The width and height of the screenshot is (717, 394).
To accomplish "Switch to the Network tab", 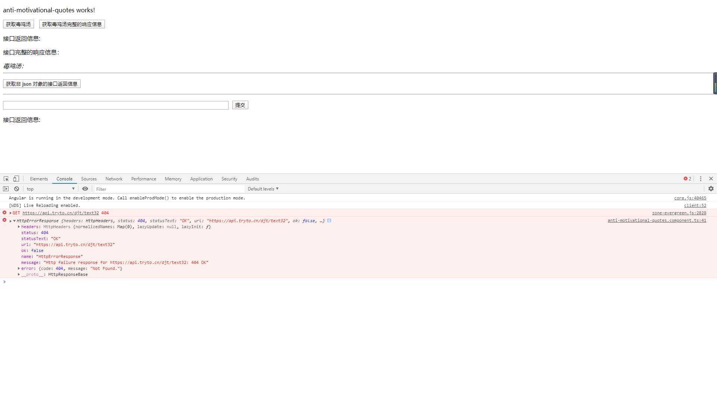I will click(x=114, y=179).
